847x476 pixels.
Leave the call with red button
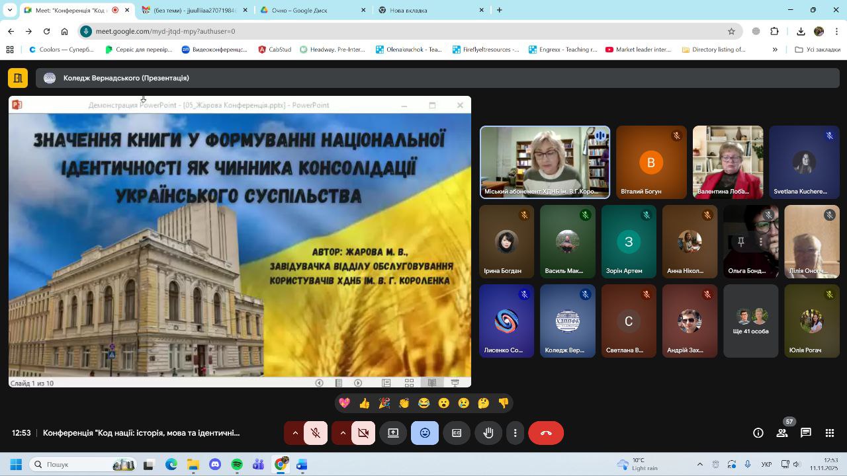click(x=546, y=433)
